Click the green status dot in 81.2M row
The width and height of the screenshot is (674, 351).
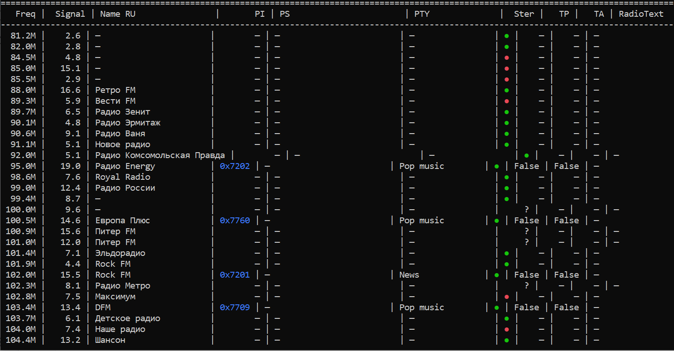(506, 36)
